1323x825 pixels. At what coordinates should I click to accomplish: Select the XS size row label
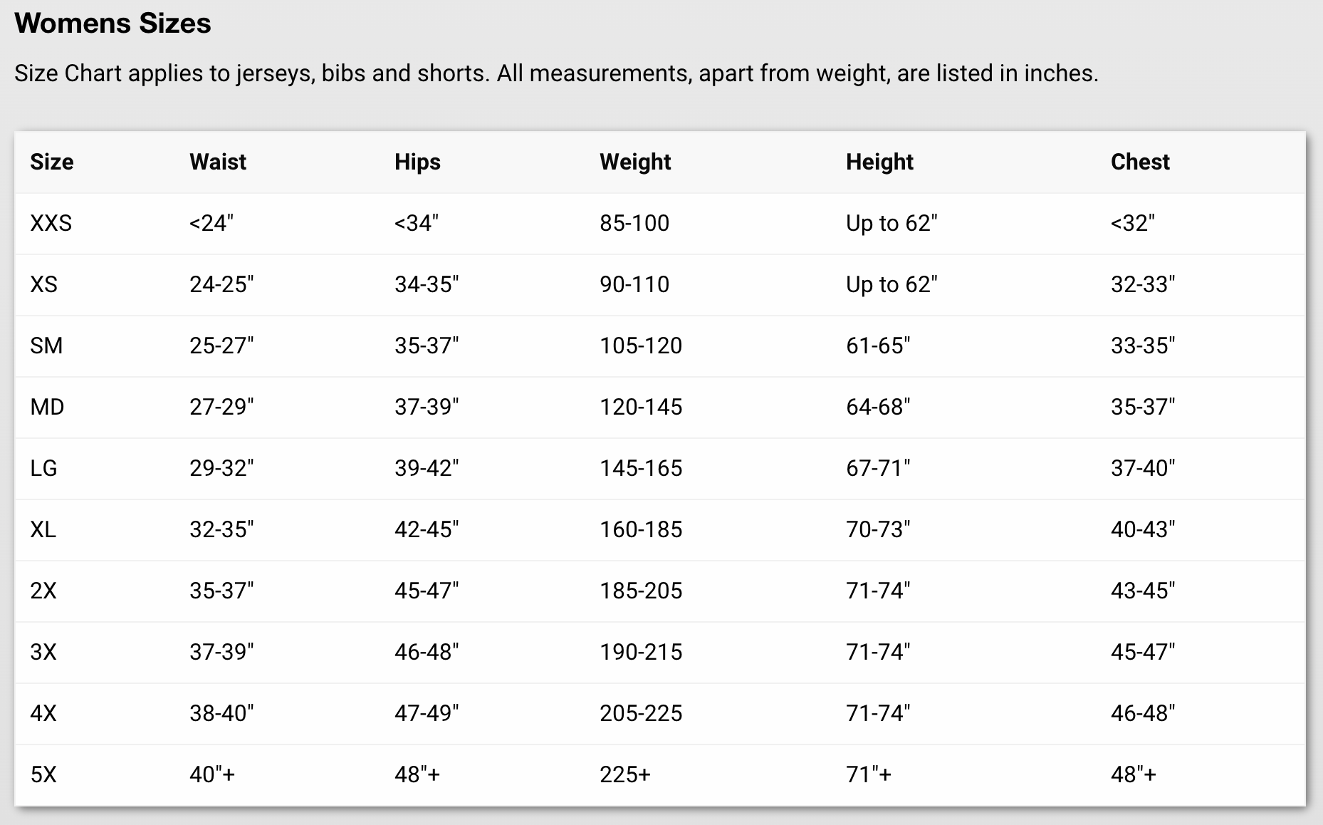click(x=43, y=284)
